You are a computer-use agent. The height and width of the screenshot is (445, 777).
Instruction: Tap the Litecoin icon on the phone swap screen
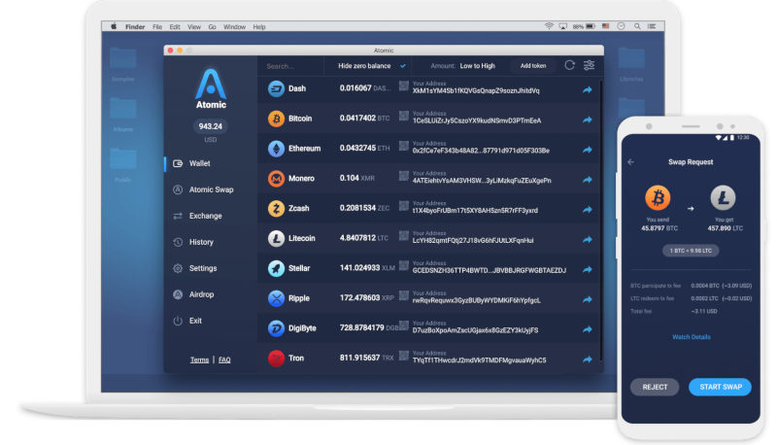[723, 197]
